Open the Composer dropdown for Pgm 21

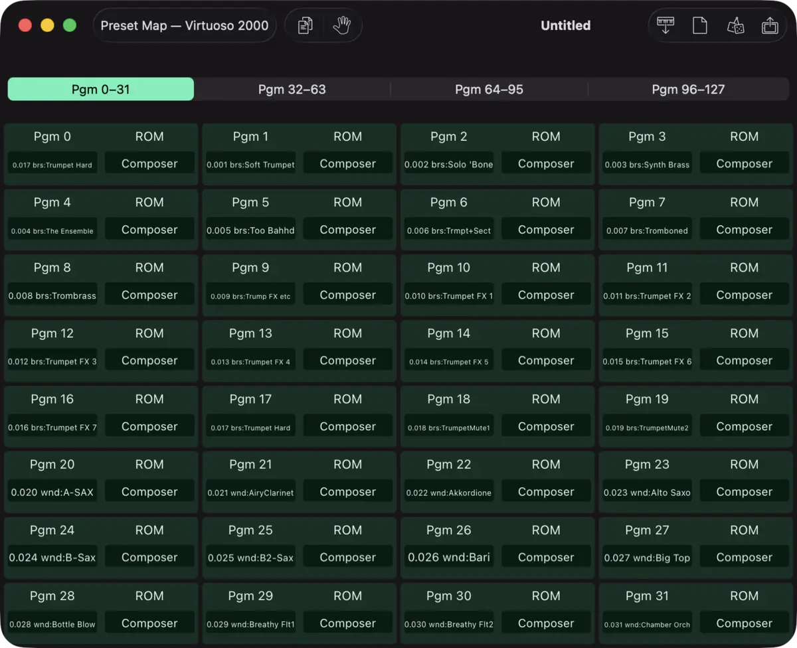(347, 492)
